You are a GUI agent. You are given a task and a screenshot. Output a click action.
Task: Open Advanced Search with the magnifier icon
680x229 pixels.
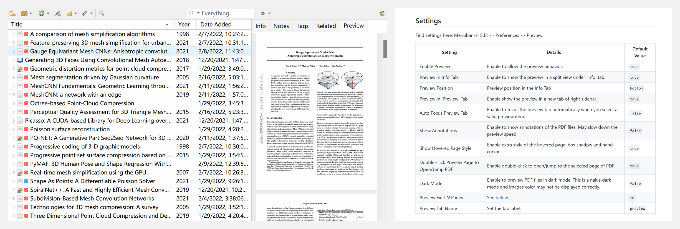point(102,13)
